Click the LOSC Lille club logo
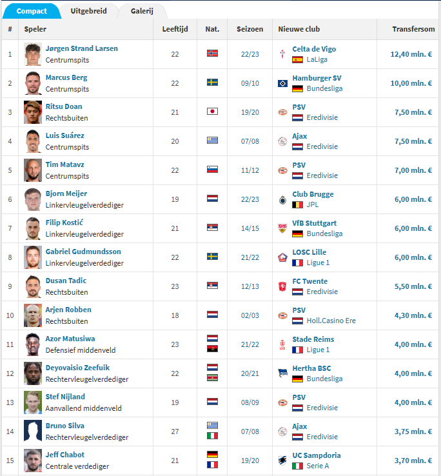This screenshot has width=441, height=476. [x=282, y=257]
